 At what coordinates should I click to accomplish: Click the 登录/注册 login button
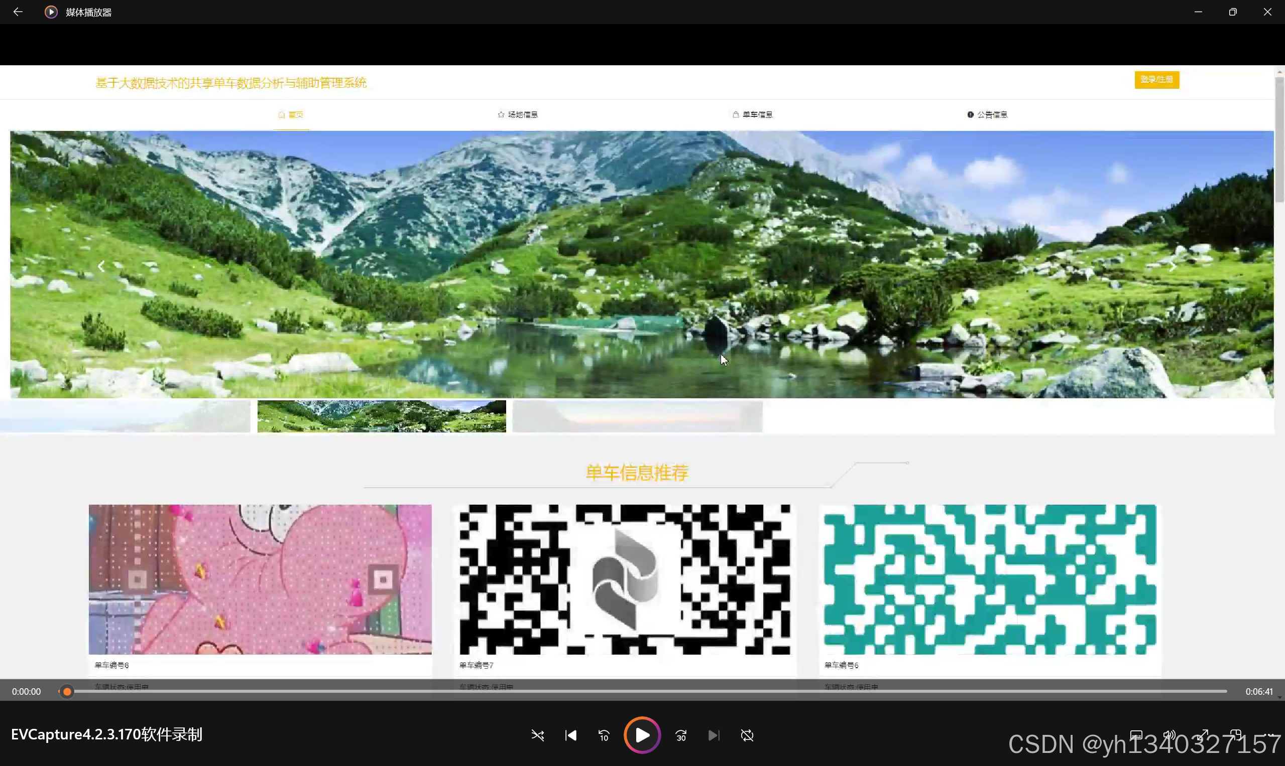click(x=1156, y=80)
